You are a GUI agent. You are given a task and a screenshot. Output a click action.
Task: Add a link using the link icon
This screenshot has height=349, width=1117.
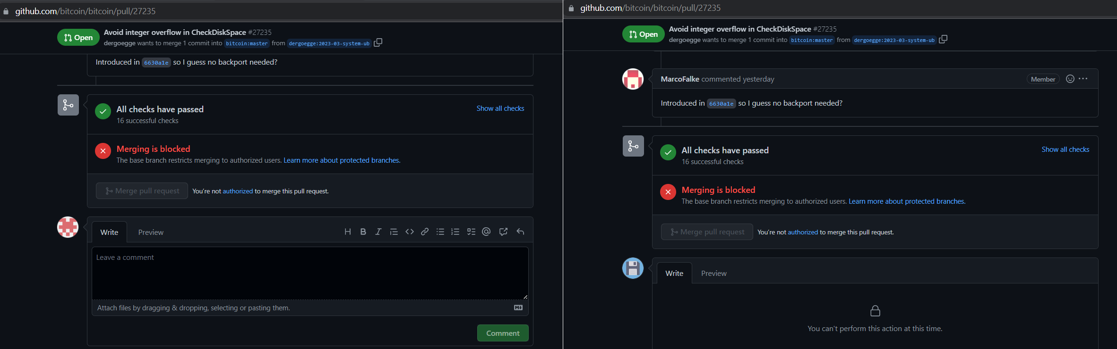click(x=425, y=232)
